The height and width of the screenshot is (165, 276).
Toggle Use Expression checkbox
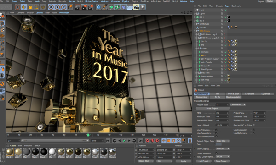(253, 130)
